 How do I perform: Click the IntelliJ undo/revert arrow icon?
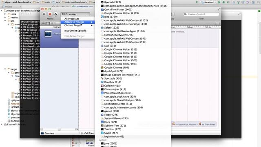tap(248, 2)
